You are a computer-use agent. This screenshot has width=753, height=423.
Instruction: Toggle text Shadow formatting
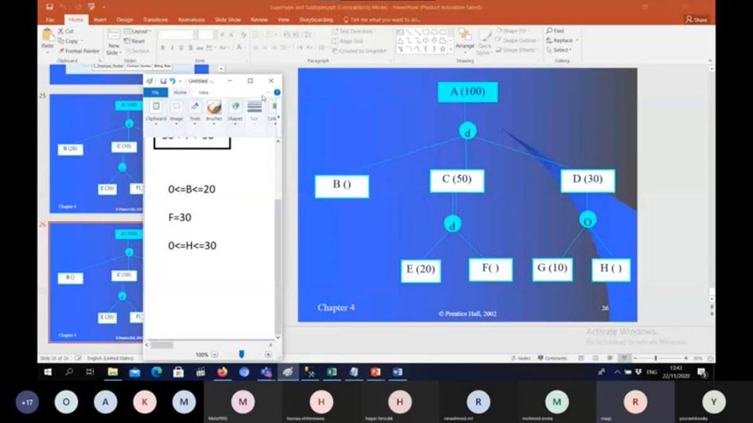coord(190,48)
